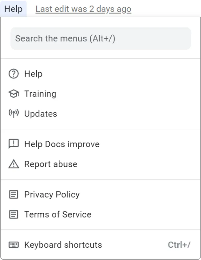
Task: Click the feedback Help Docs improve icon
Action: click(x=14, y=144)
